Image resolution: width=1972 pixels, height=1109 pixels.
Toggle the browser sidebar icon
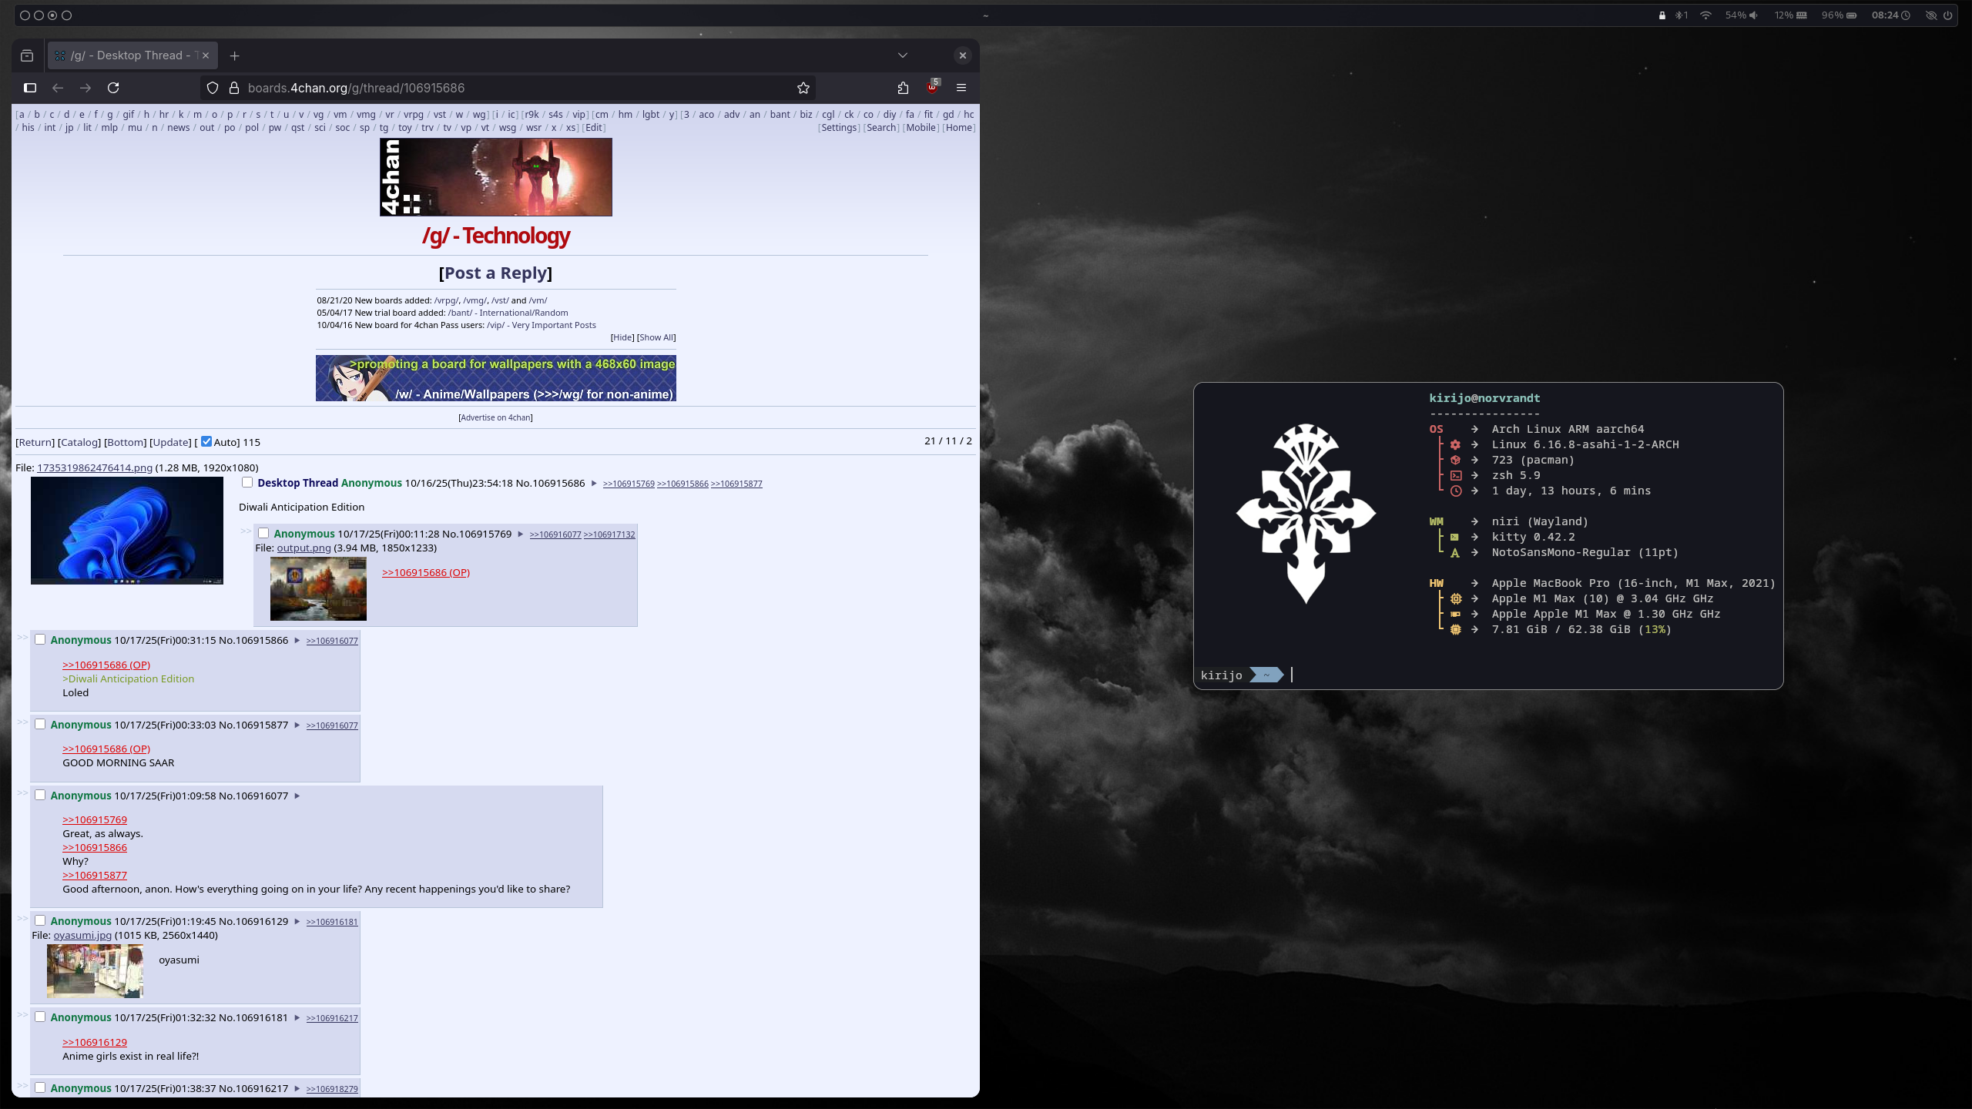click(x=30, y=88)
